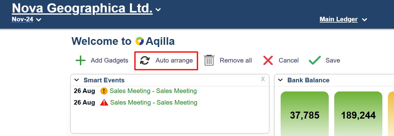Collapse the Smart Events panel
The width and height of the screenshot is (394, 136).
76,81
